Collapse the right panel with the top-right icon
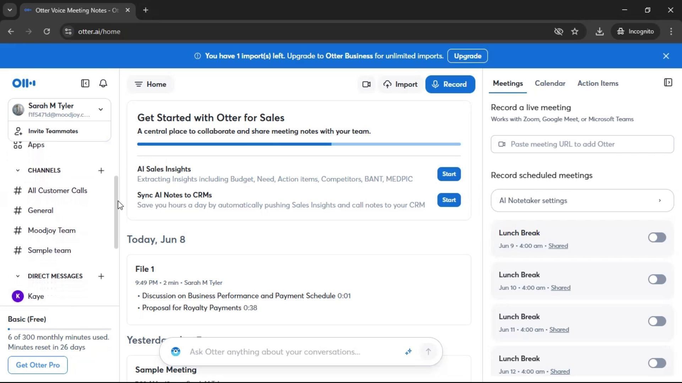 (668, 83)
